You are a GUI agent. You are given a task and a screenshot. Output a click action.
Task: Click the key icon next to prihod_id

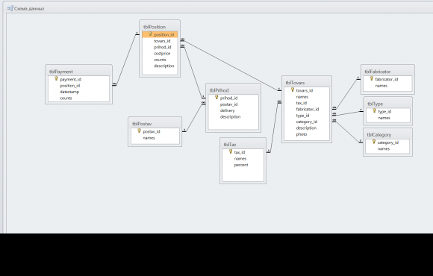pos(216,97)
